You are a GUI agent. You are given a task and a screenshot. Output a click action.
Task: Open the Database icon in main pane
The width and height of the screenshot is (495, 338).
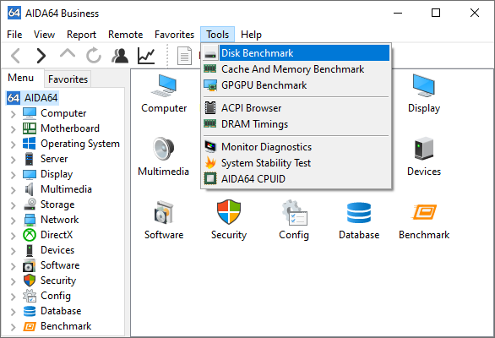click(x=359, y=220)
